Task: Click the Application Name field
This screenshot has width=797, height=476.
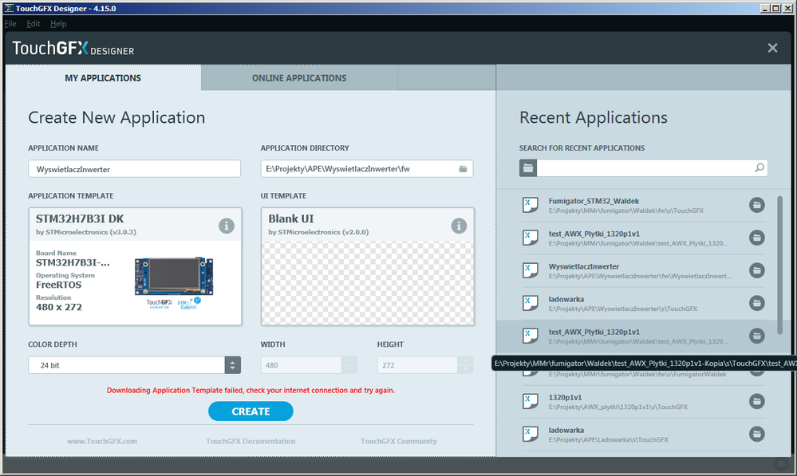Action: pos(134,169)
